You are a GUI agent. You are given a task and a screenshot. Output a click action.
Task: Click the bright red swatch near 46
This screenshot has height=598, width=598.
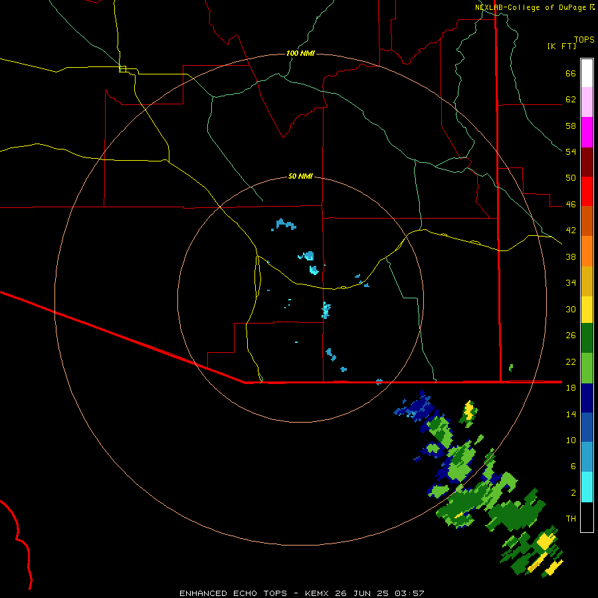click(587, 191)
